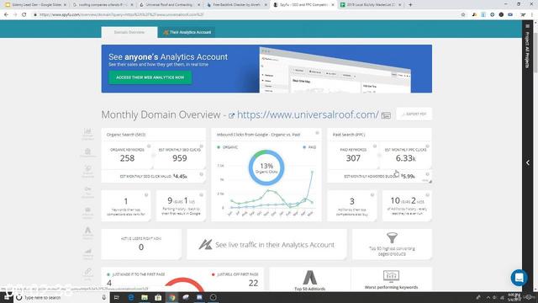538x303 pixels.
Task: Open File Explorer from the taskbar
Action: click(145, 297)
